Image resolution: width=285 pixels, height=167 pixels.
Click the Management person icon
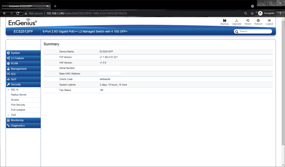(x=8, y=69)
